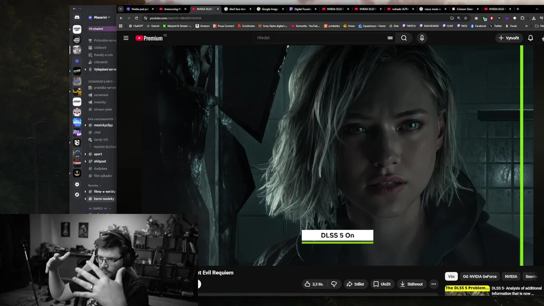This screenshot has width=544, height=306.
Task: Show more bookmarks with the overflow chevron
Action: (526, 26)
